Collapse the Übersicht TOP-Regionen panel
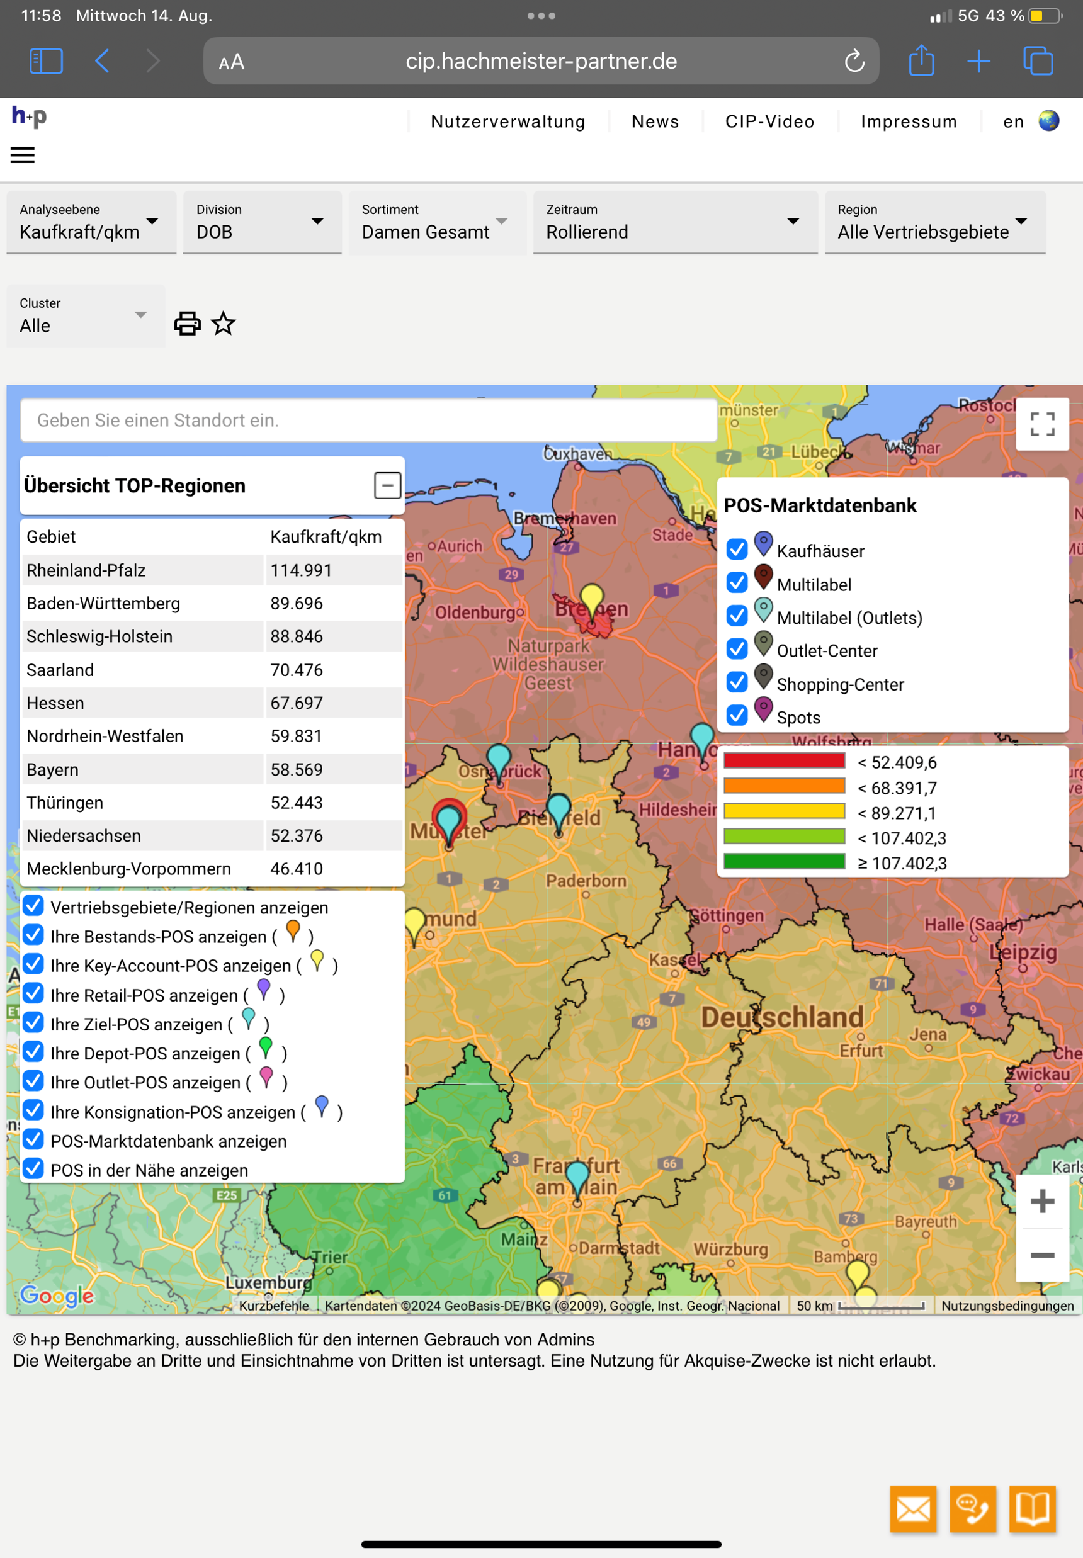This screenshot has height=1558, width=1083. point(387,485)
